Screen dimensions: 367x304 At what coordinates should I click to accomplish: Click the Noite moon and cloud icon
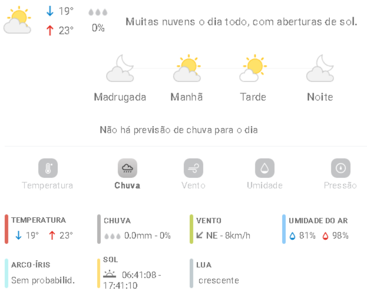click(x=320, y=68)
